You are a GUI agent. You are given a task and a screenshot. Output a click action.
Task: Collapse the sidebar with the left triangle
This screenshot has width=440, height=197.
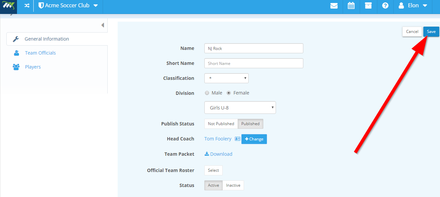(103, 25)
